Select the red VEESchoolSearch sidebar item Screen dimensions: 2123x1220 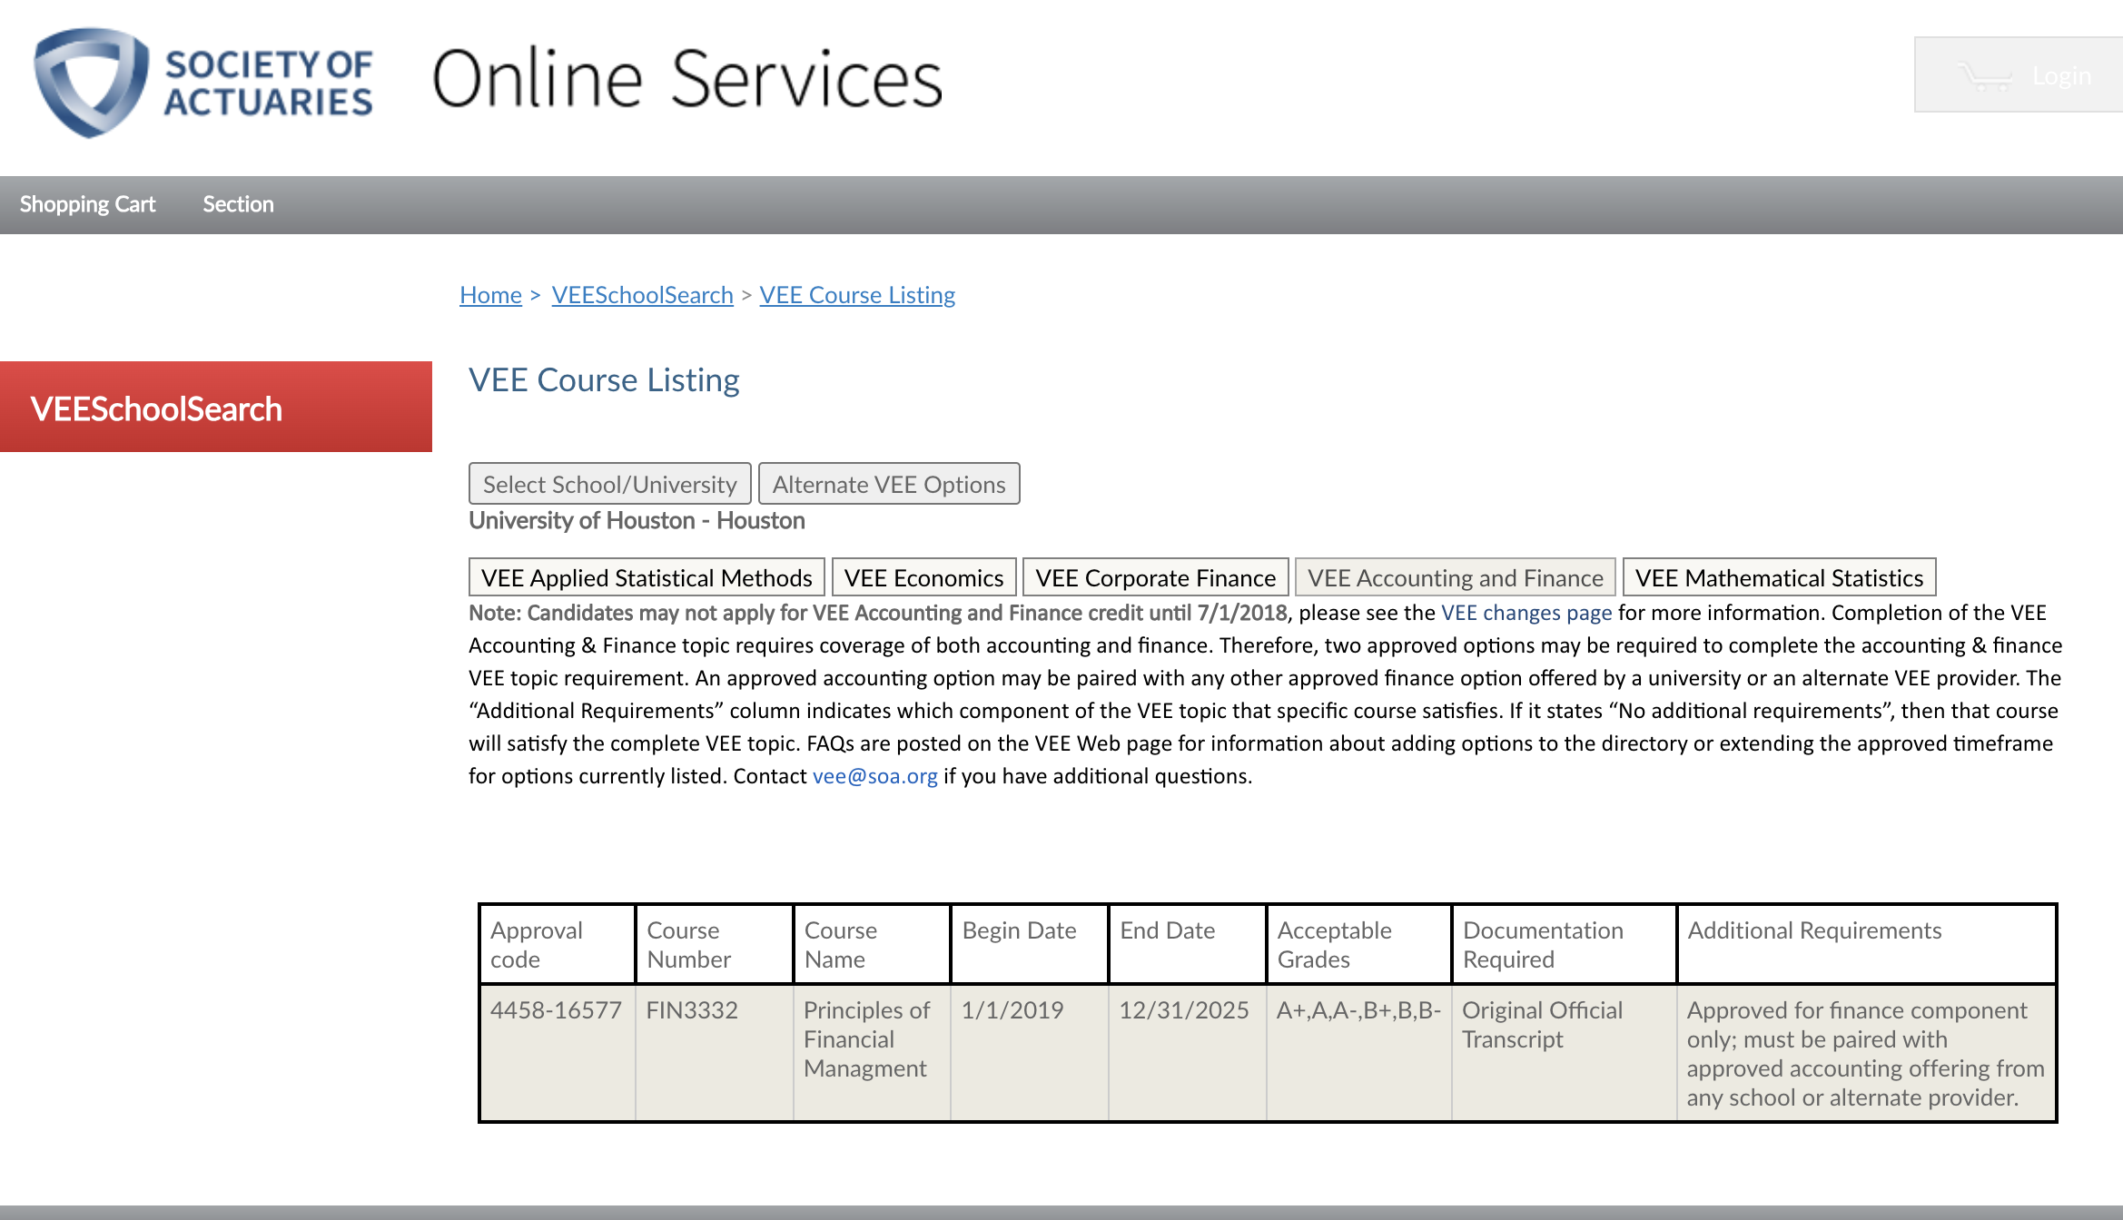coord(216,407)
